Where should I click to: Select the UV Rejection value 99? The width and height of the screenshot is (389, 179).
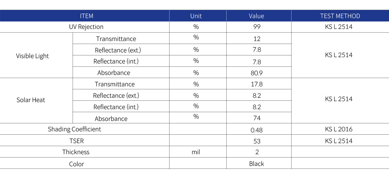point(257,27)
